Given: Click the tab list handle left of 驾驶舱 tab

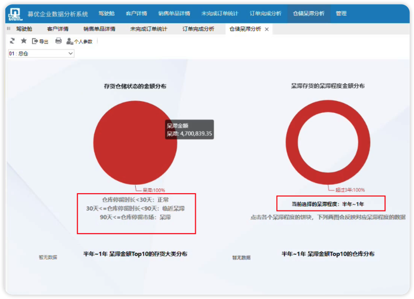Looking at the screenshot, I should click(x=9, y=29).
